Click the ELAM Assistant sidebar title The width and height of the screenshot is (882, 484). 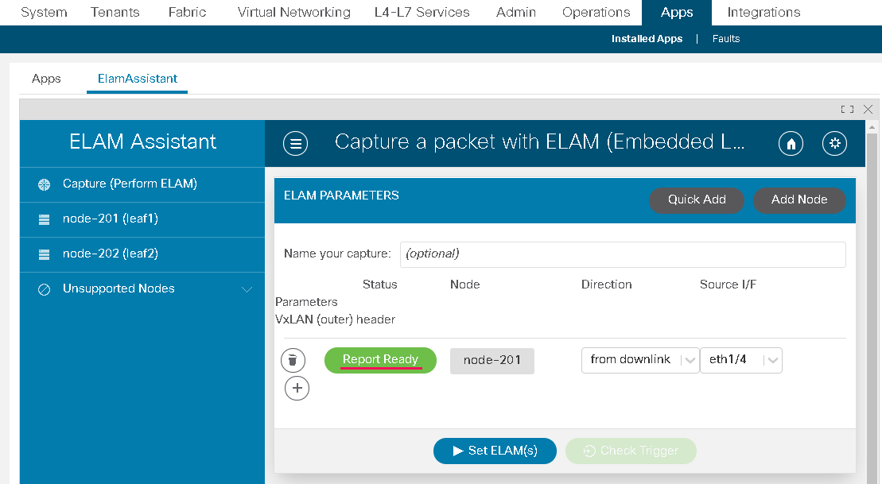click(143, 142)
